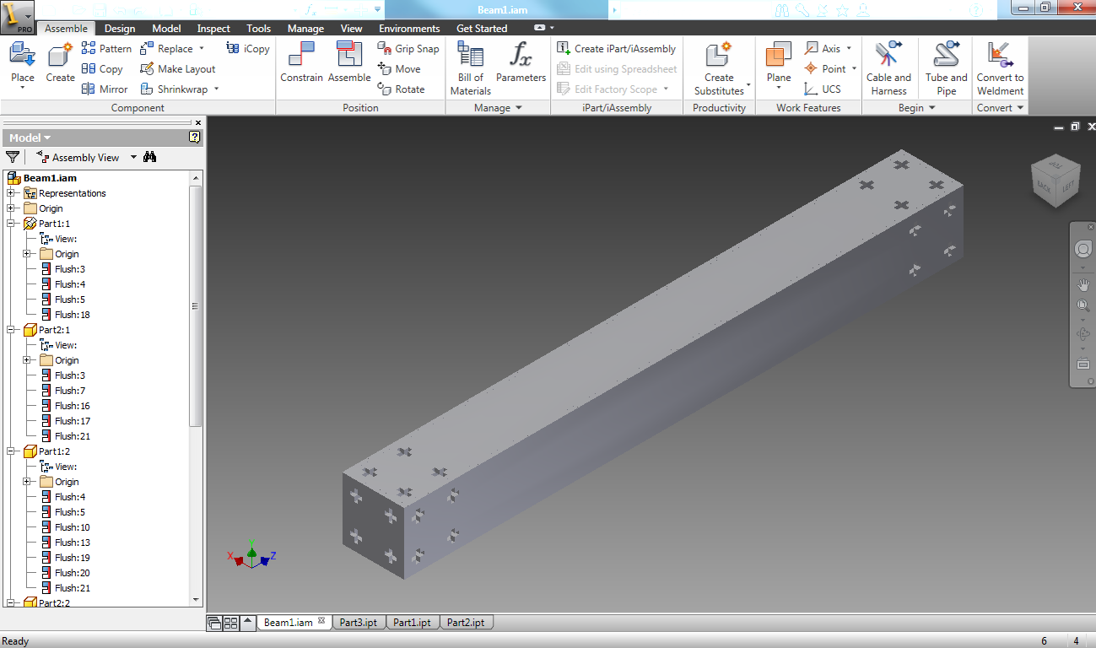Screen dimensions: 1096x648
Task: Collapse the Part1:2 tree node
Action: 12,451
